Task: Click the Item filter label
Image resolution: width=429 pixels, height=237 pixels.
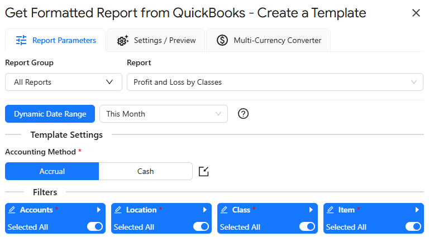Action: click(x=346, y=210)
